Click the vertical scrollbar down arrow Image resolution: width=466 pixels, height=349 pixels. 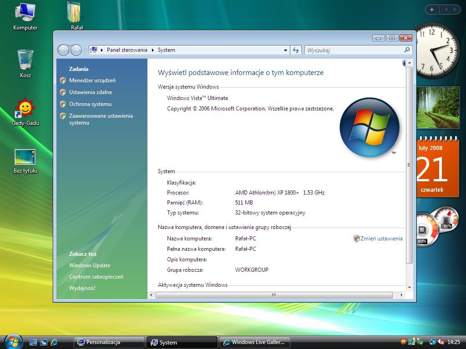click(x=410, y=287)
